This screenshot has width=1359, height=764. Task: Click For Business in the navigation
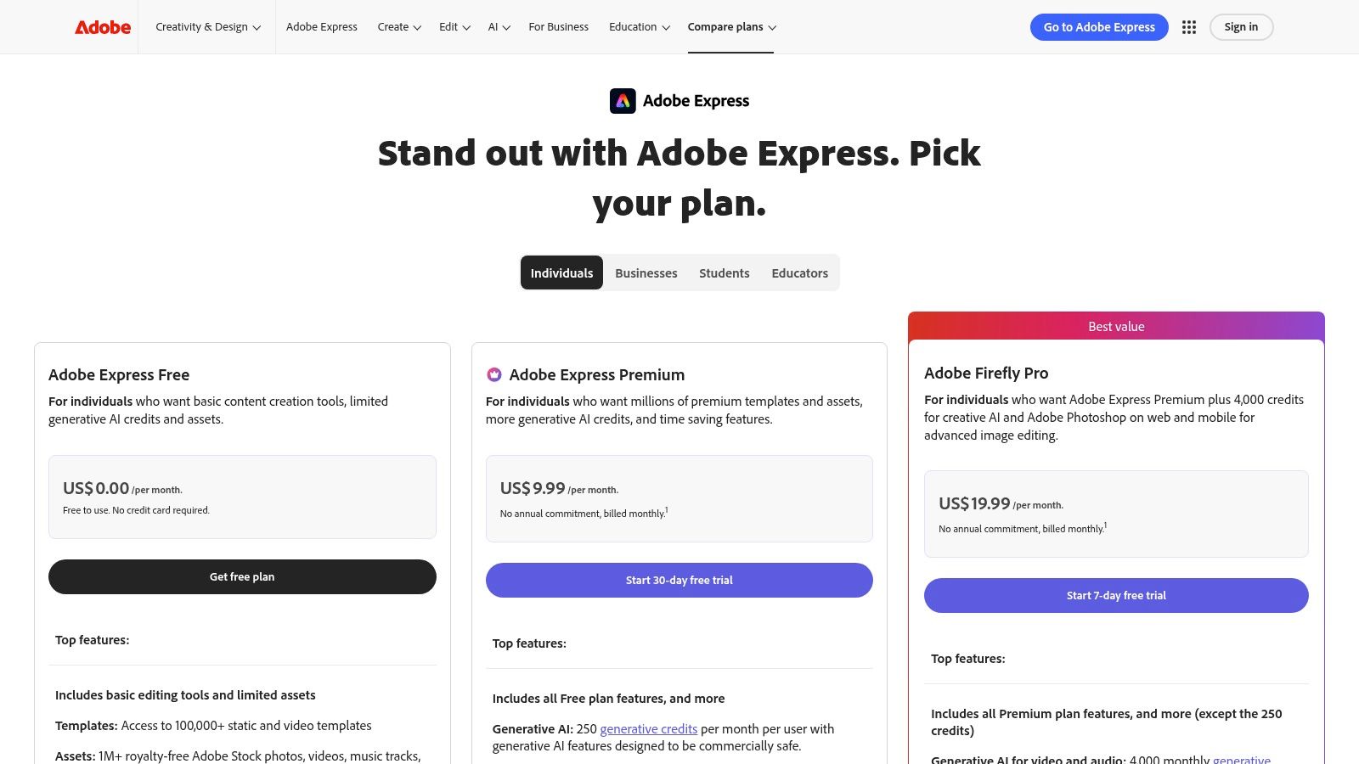558,26
